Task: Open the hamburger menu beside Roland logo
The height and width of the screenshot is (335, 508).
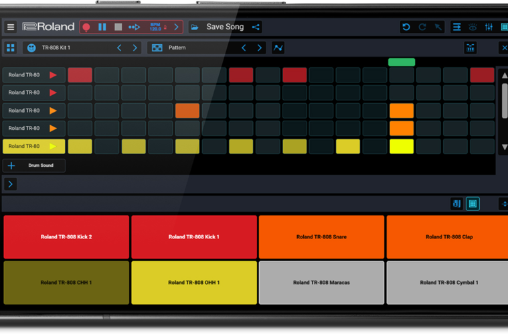Action: (11, 27)
